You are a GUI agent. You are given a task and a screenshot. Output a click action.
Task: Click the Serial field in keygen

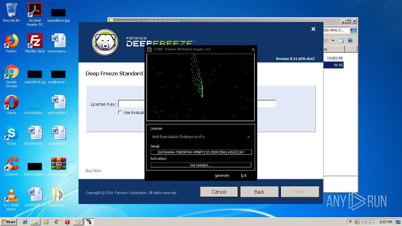(x=201, y=152)
